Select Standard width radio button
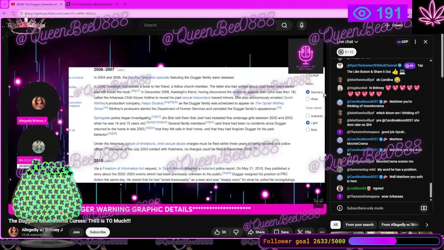The width and height of the screenshot is (444, 250). tap(308, 92)
